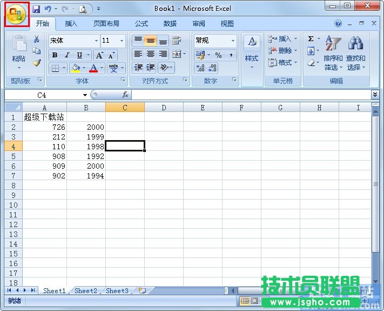Screen dimensions: 384x311
Task: Switch to the Insert ribbon tab
Action: [x=71, y=24]
